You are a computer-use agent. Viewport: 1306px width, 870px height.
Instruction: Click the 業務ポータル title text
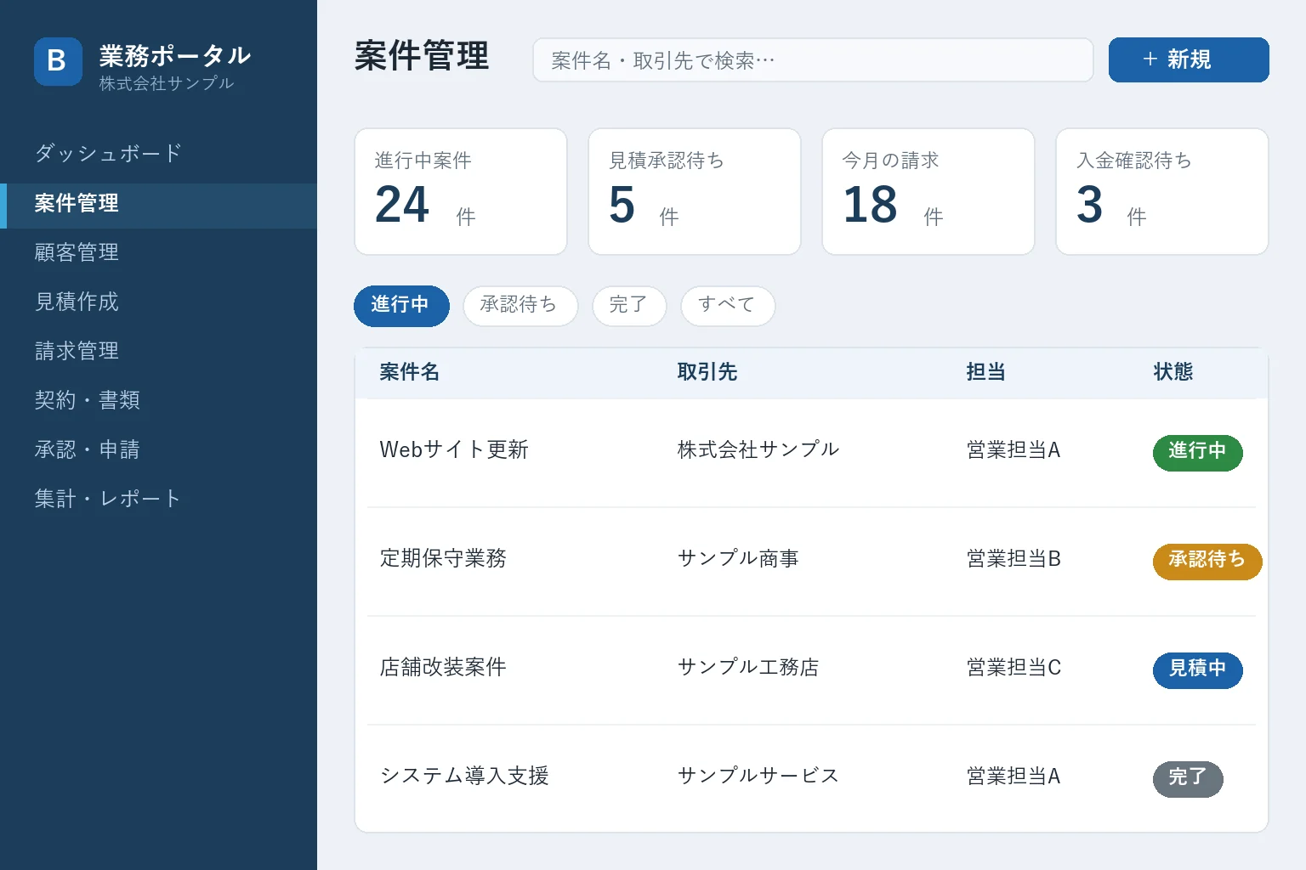pyautogui.click(x=174, y=55)
